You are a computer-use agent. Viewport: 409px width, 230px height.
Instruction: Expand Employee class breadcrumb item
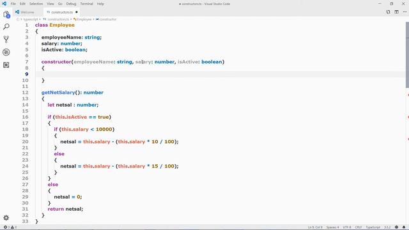84,19
